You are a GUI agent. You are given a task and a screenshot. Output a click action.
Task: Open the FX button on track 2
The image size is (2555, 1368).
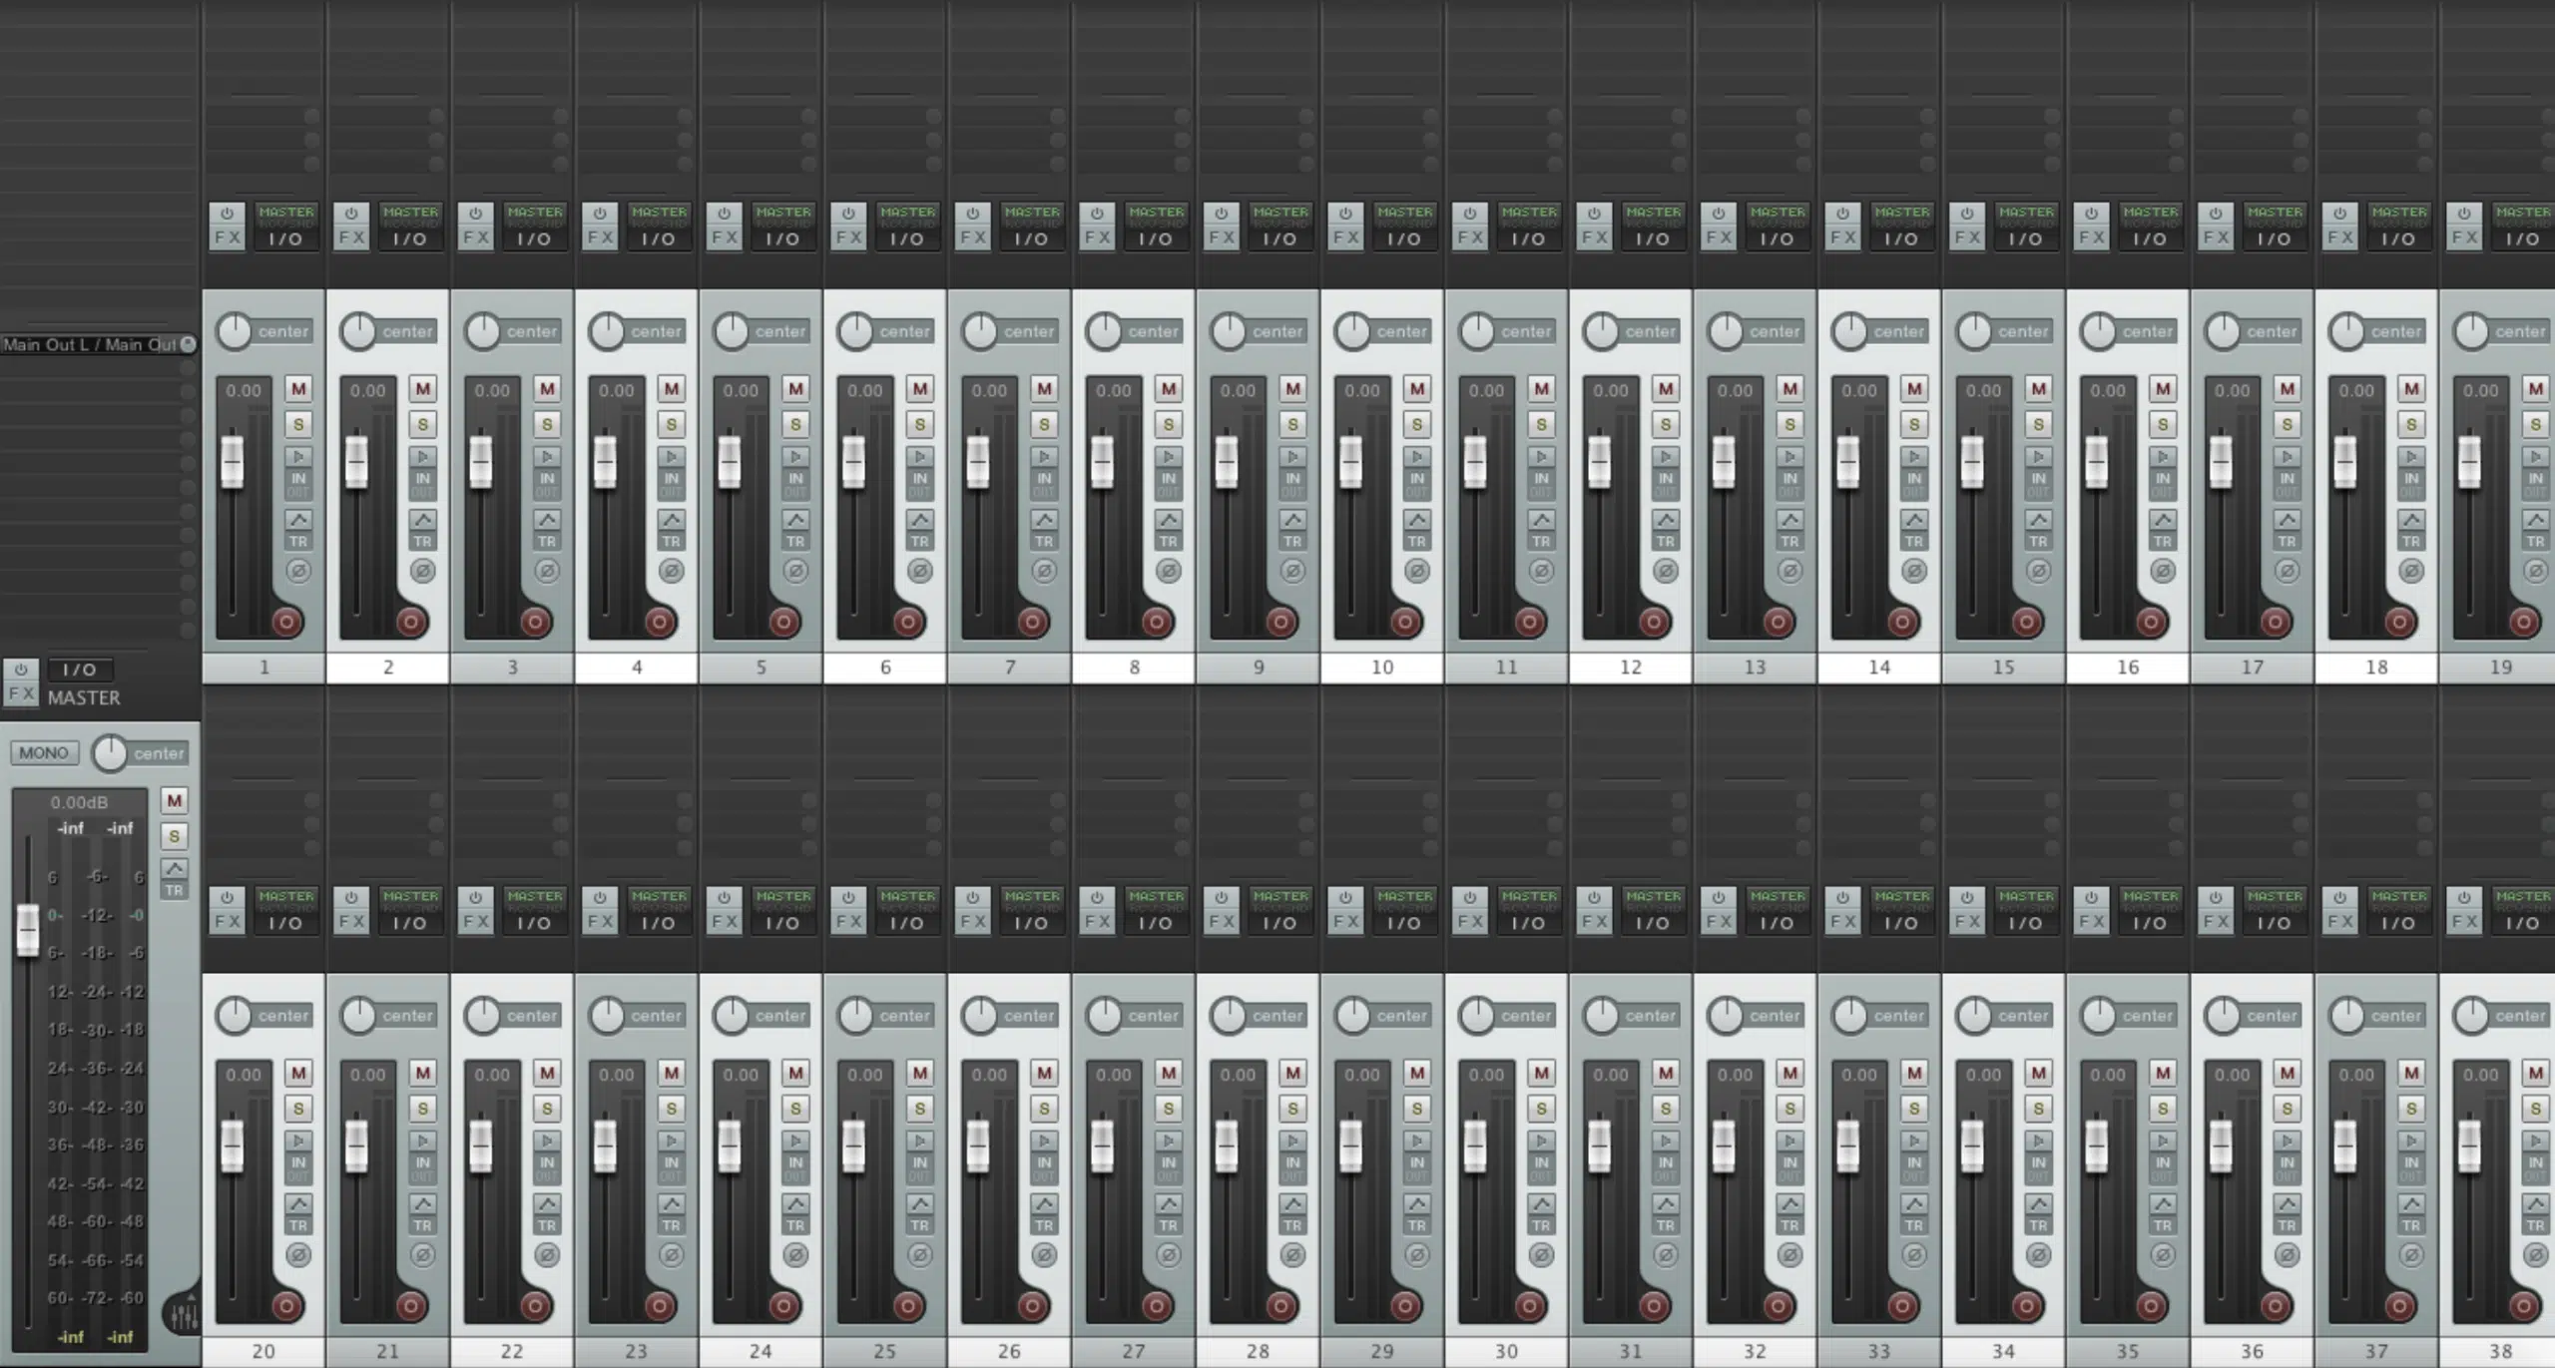[351, 237]
